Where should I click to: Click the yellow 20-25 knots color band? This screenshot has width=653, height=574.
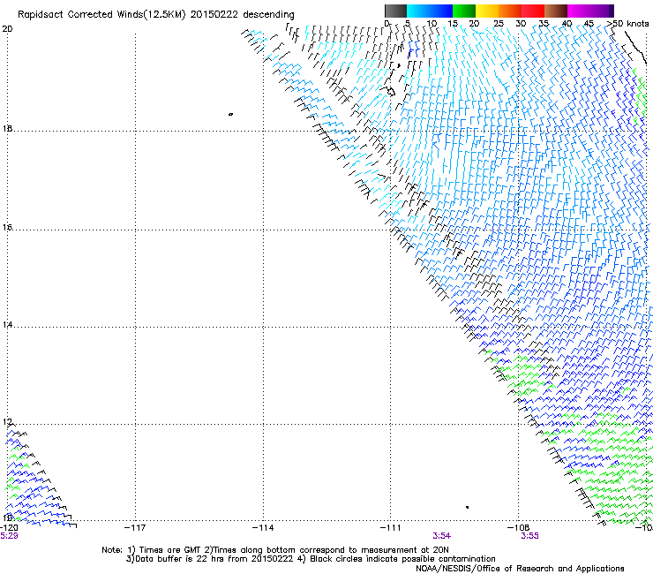tap(487, 11)
